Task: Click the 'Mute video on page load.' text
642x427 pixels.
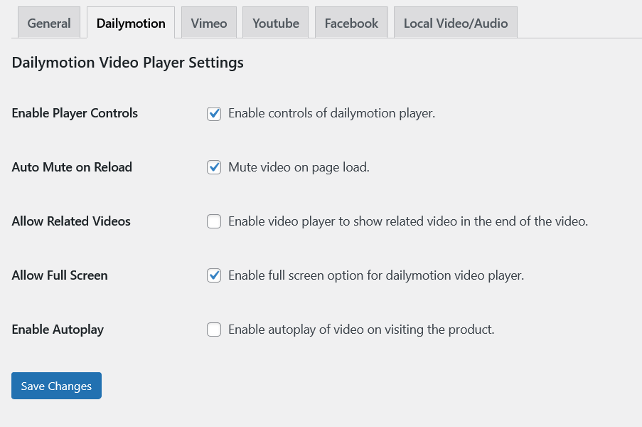Action: 299,167
